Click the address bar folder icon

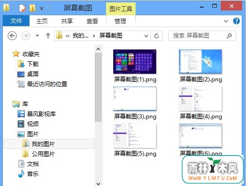pos(59,35)
